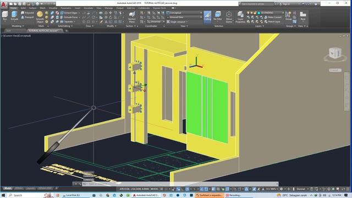Choose the Presspull tool

28,17
